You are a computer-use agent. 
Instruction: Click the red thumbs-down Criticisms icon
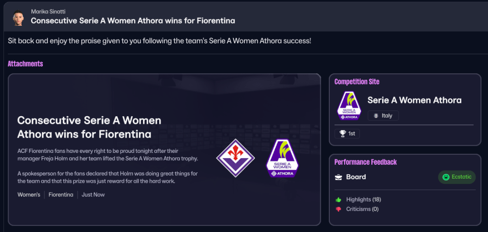pyautogui.click(x=338, y=209)
